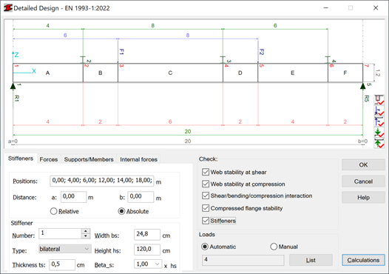The width and height of the screenshot is (389, 274).
Task: Select force arrow F2 on the beam
Action: (x=258, y=51)
